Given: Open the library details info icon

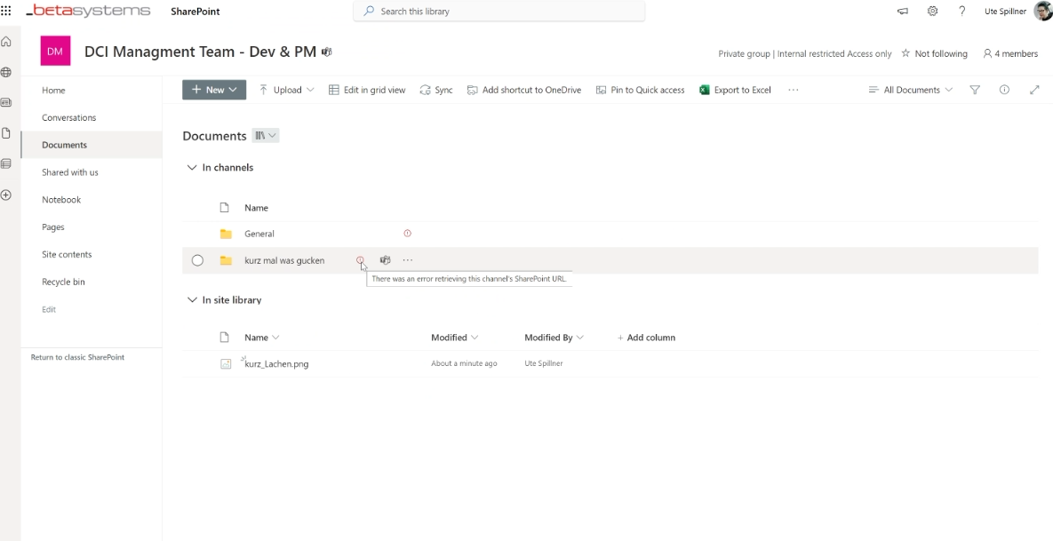Looking at the screenshot, I should pyautogui.click(x=1004, y=89).
